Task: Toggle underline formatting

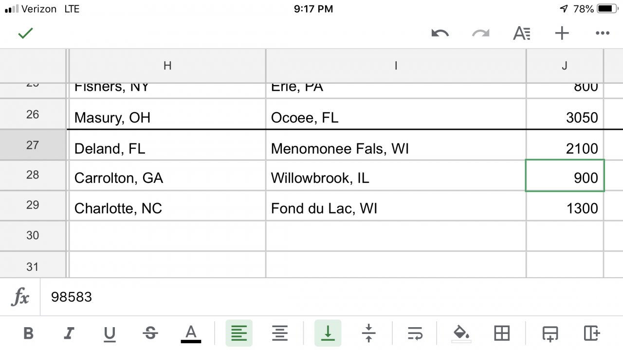Action: click(x=110, y=333)
